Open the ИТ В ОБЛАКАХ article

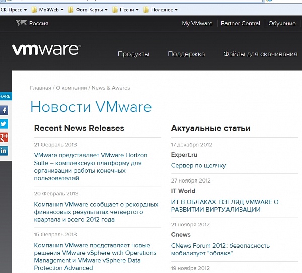(x=225, y=206)
